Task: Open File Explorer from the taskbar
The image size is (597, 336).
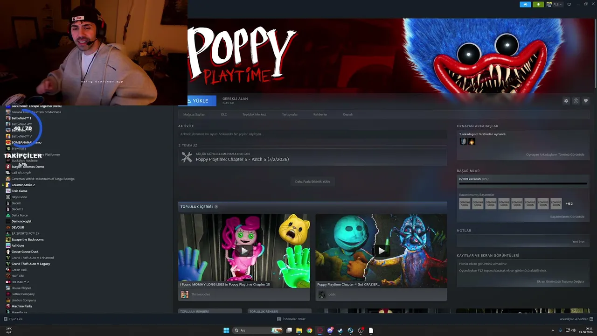Action: click(299, 330)
